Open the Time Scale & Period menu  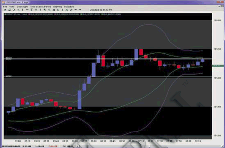point(40,7)
